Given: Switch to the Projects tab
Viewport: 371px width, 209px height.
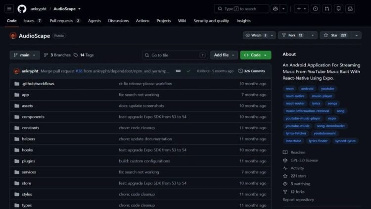Looking at the screenshot, I should point(164,21).
